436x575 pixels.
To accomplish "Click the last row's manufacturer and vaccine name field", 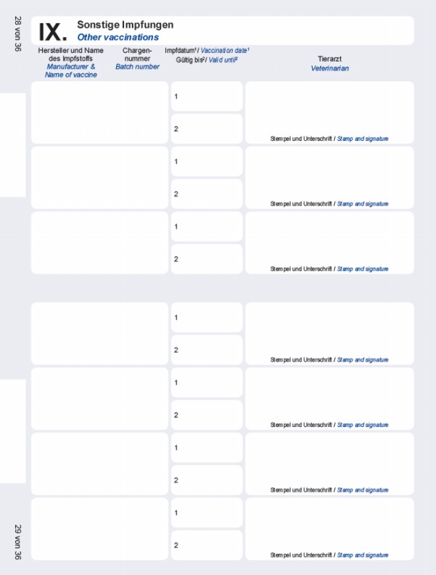I will point(99,529).
